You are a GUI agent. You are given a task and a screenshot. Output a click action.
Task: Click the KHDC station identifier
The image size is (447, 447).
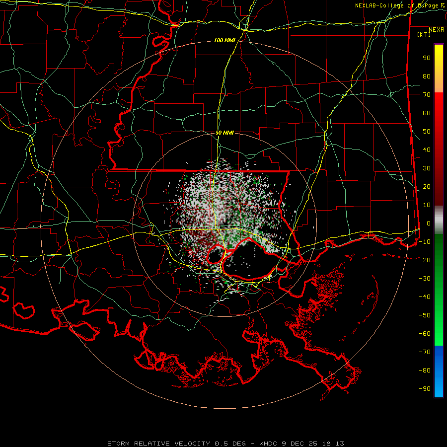pos(268,444)
